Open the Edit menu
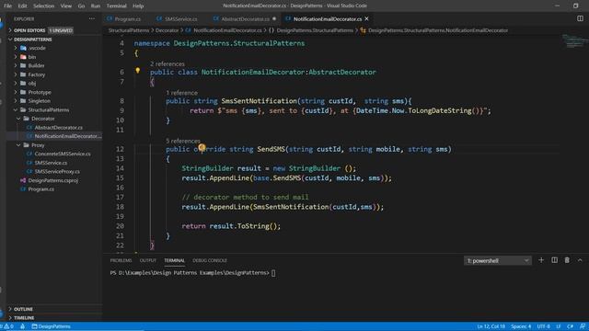The image size is (589, 331). click(x=22, y=6)
